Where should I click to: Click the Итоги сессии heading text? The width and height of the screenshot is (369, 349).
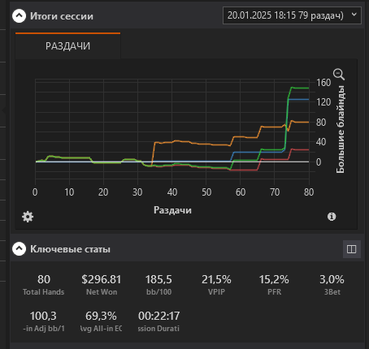pyautogui.click(x=62, y=16)
